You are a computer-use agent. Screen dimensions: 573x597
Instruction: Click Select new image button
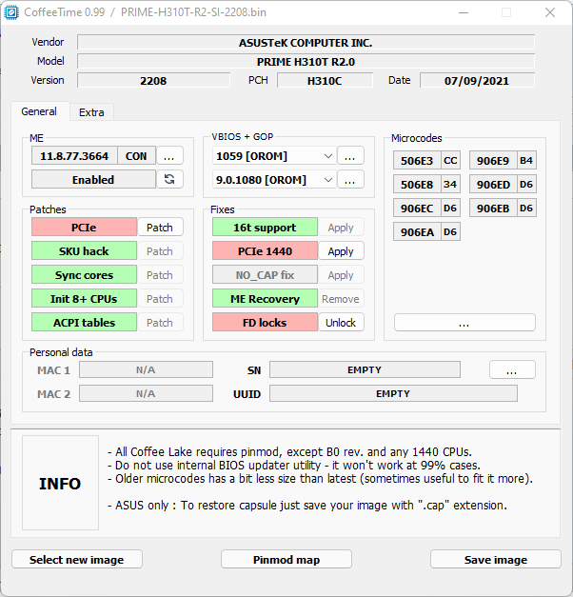tap(77, 559)
